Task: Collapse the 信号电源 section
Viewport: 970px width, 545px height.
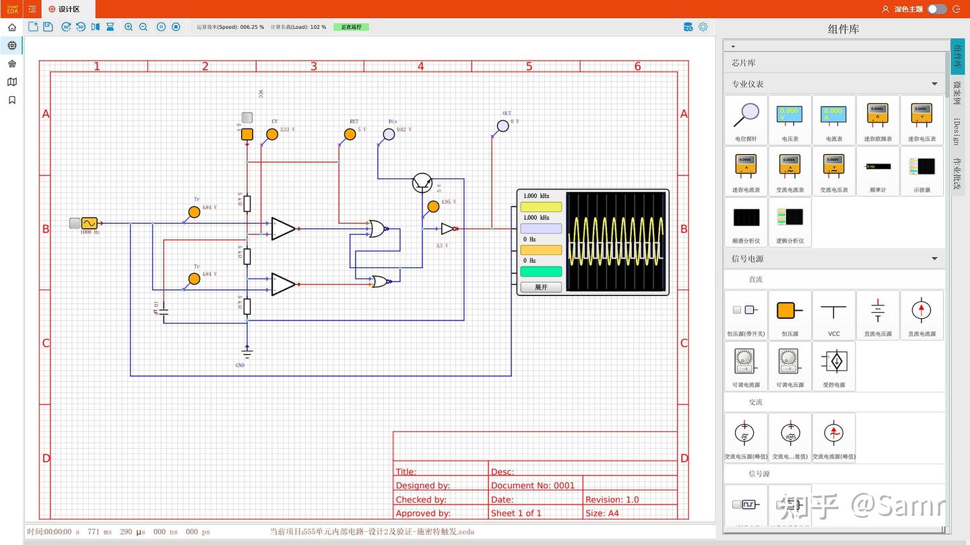Action: point(934,258)
